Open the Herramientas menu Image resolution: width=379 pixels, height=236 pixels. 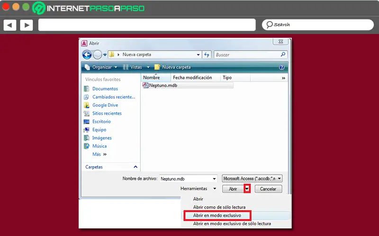point(198,188)
